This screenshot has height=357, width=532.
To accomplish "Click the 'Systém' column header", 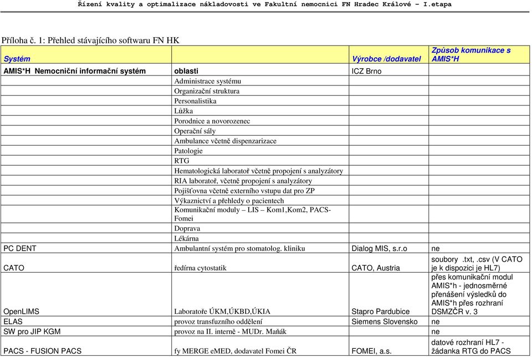I will point(86,55).
